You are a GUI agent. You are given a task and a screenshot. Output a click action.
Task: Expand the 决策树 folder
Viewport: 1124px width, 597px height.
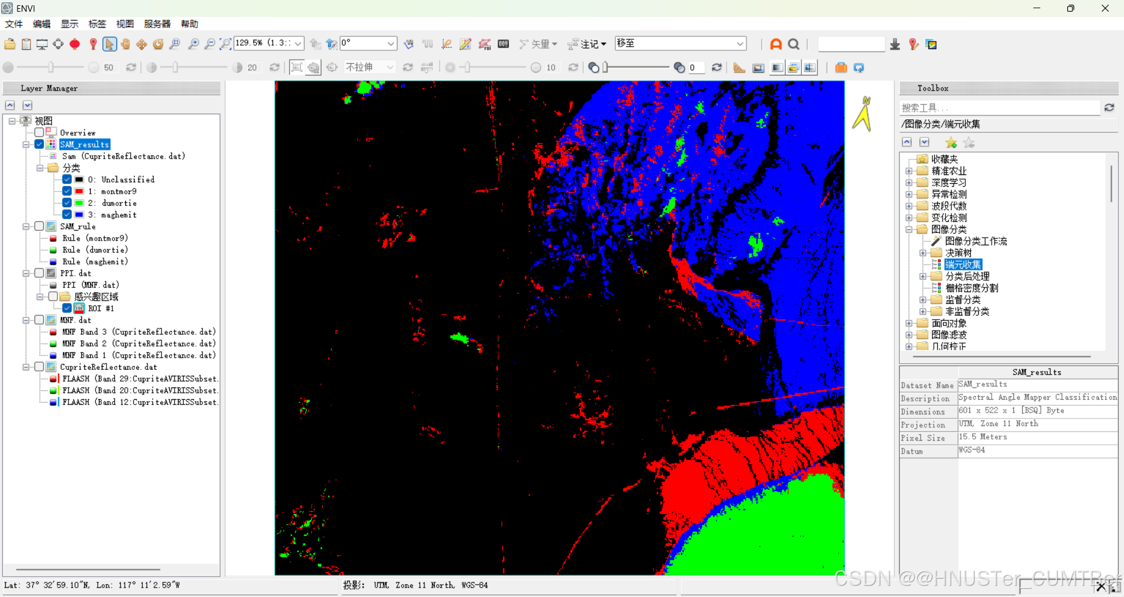click(x=923, y=253)
